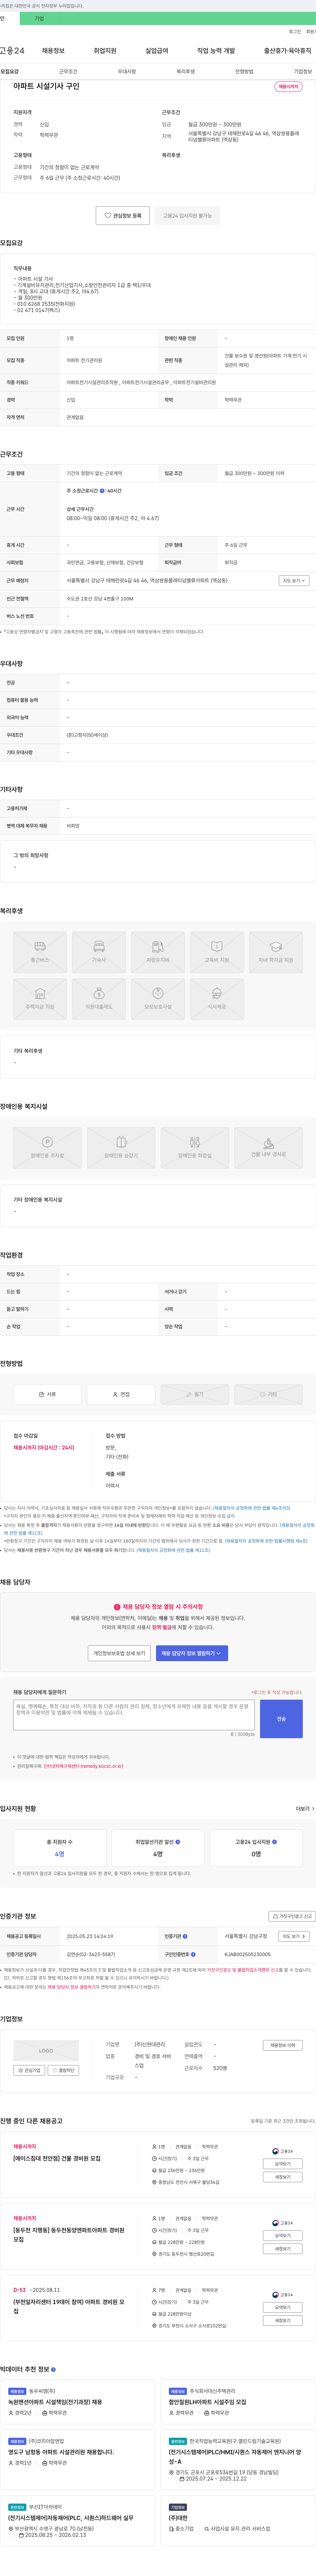This screenshot has height=2576, width=316.
Task: Select the 식사제공 welfare icon
Action: point(217,999)
